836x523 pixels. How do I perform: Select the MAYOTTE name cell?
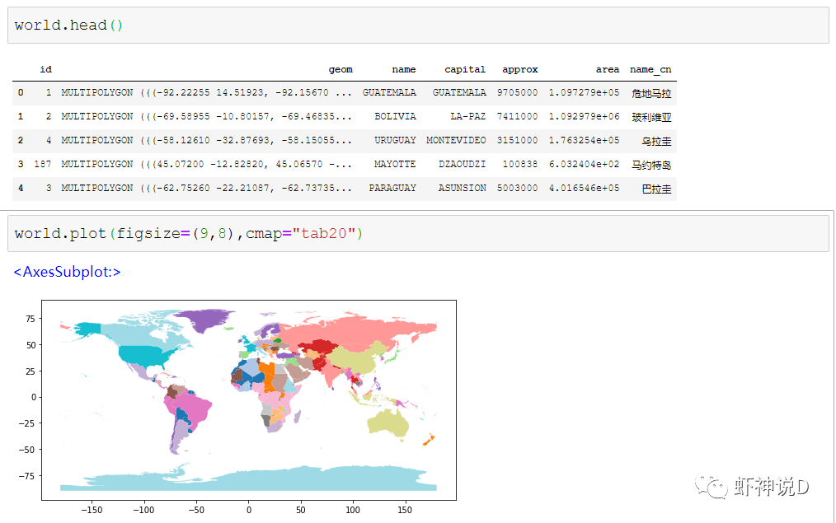coord(395,164)
